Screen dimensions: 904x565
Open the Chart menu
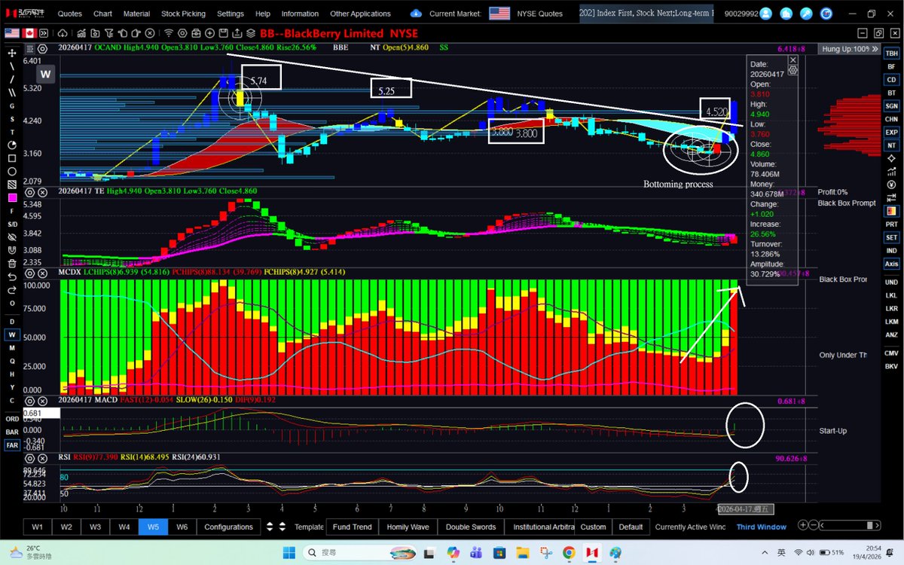pos(103,14)
